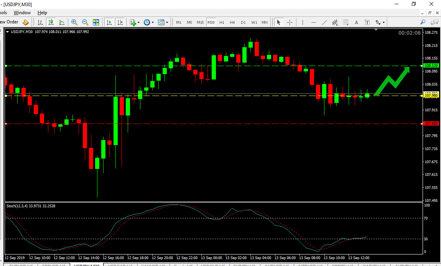Screen dimensions: 441x266
Task: Click the 108.275 price scale value
Action: [x=431, y=33]
